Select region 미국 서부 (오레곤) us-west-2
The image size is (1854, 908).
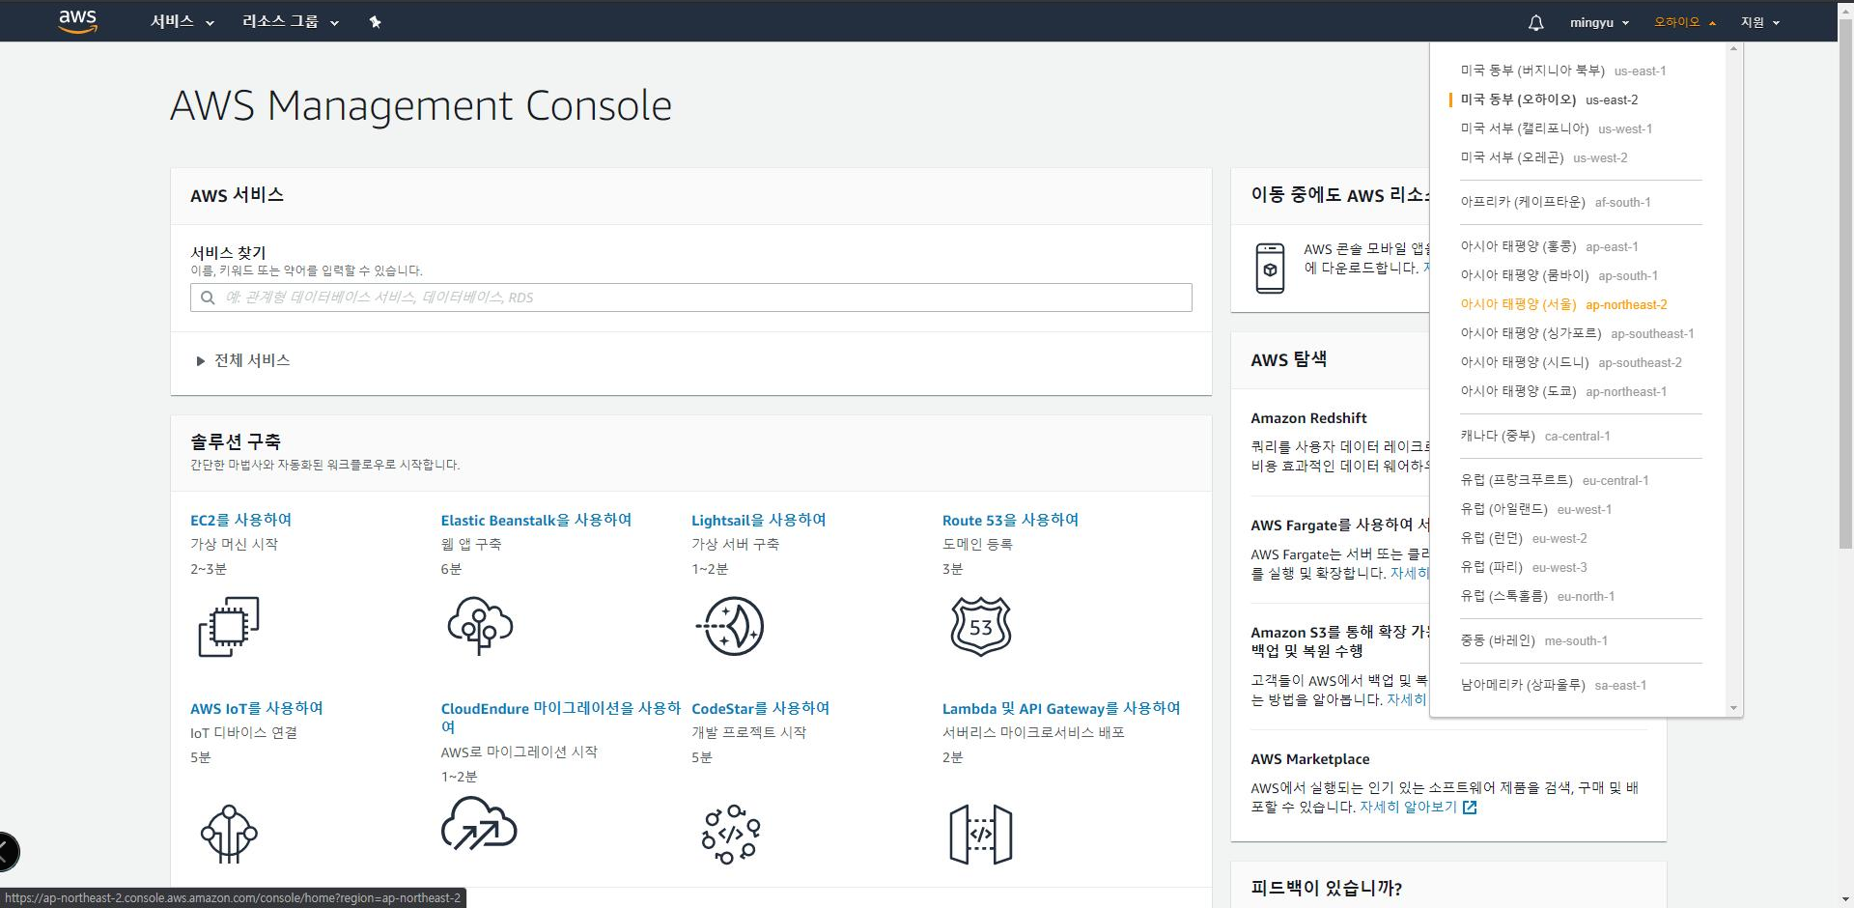[1543, 157]
